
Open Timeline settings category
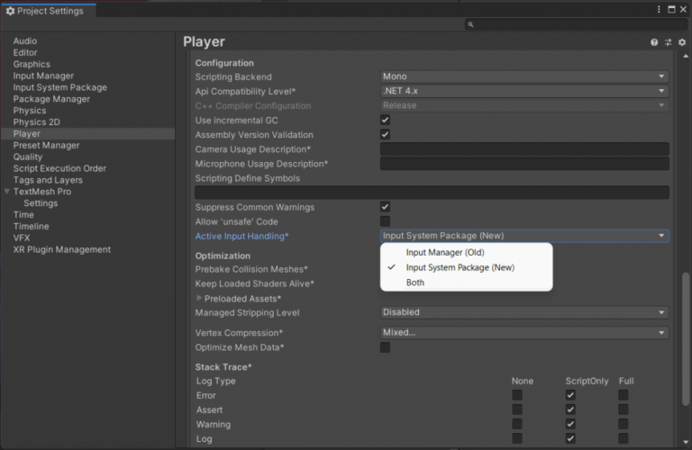tap(31, 226)
